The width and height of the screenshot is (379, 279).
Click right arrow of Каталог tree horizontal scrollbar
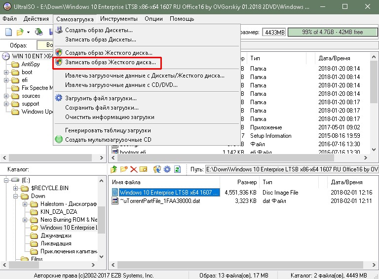(93, 265)
